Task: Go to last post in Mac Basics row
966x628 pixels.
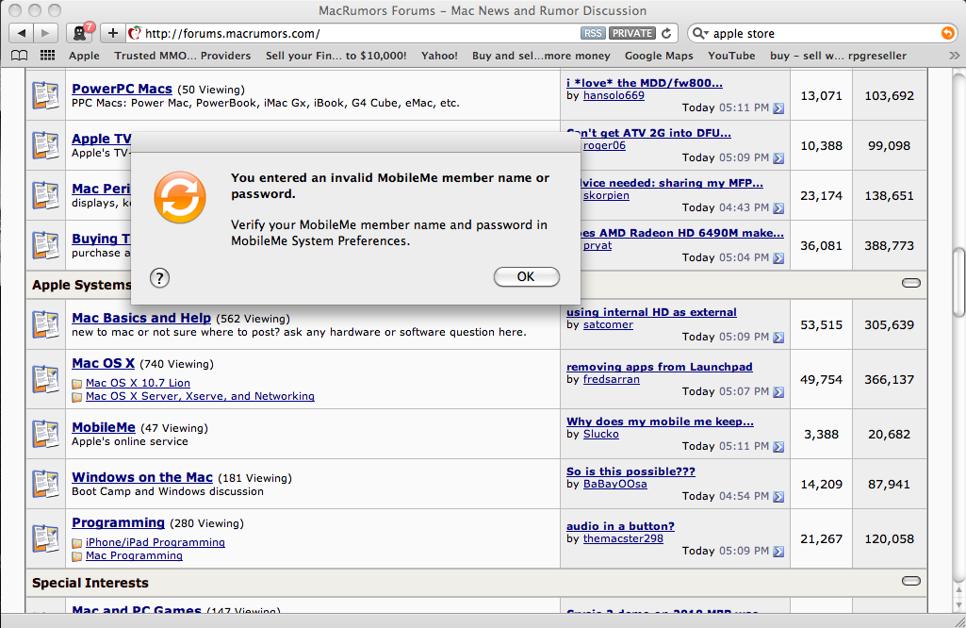Action: [778, 338]
